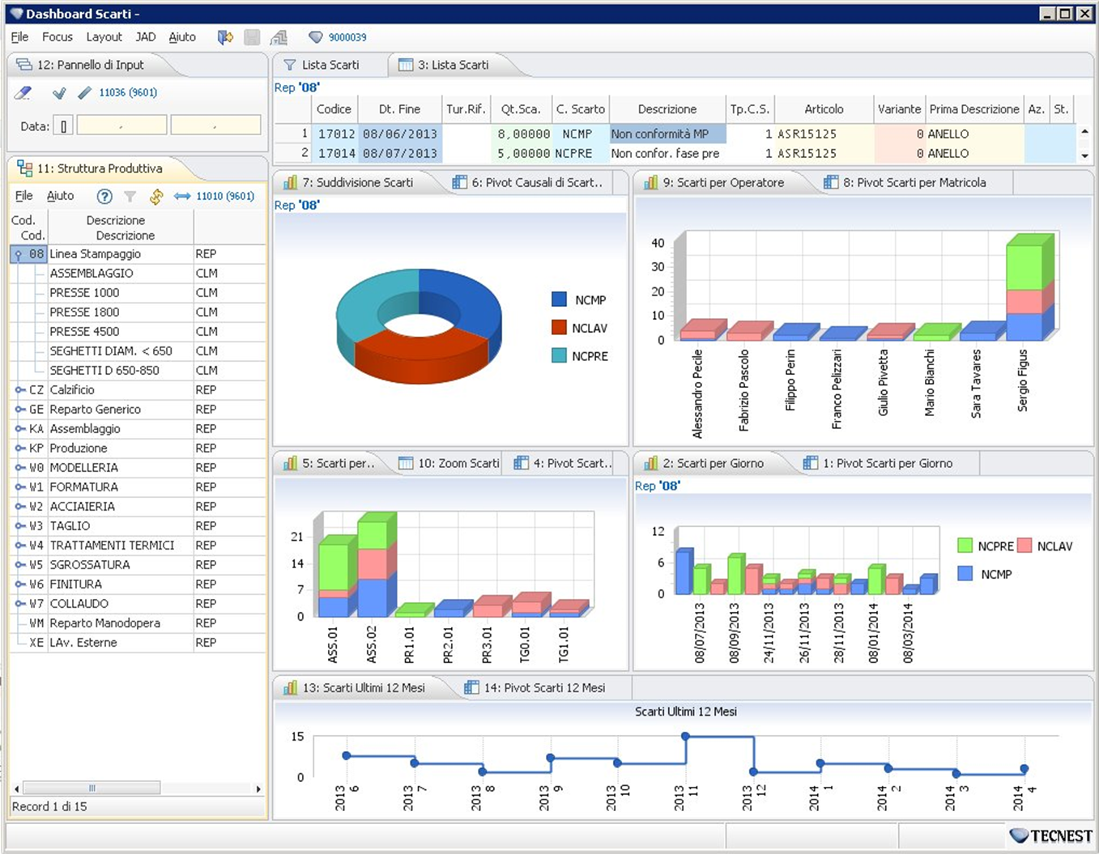
Task: Open Aiuto menu in Struttura Produttiva panel
Action: tap(60, 196)
